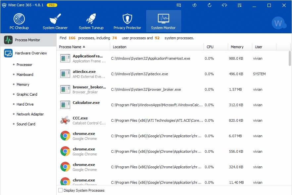Open the System Cleaner broom icon
The height and width of the screenshot is (195, 292).
[x=55, y=19]
